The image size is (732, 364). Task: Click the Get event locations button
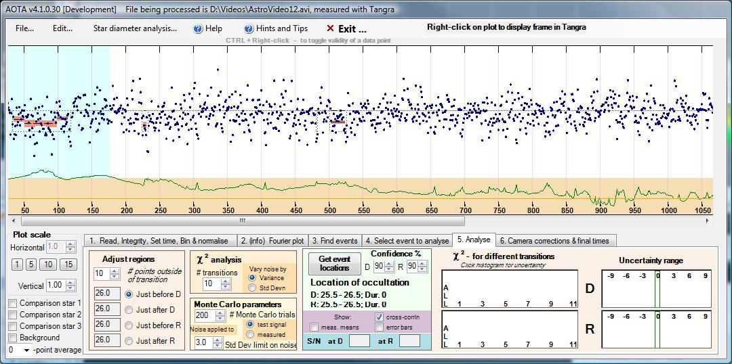(335, 264)
